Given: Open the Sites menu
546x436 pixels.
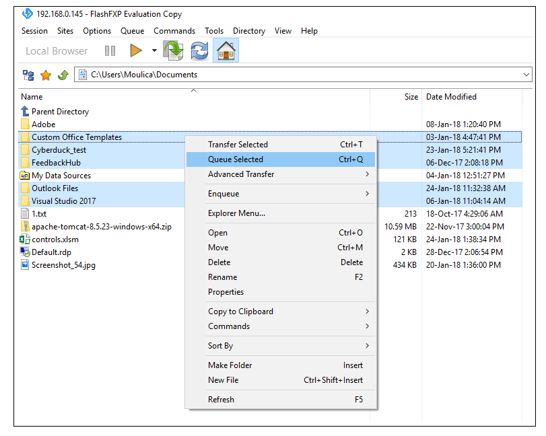Looking at the screenshot, I should click(x=65, y=31).
